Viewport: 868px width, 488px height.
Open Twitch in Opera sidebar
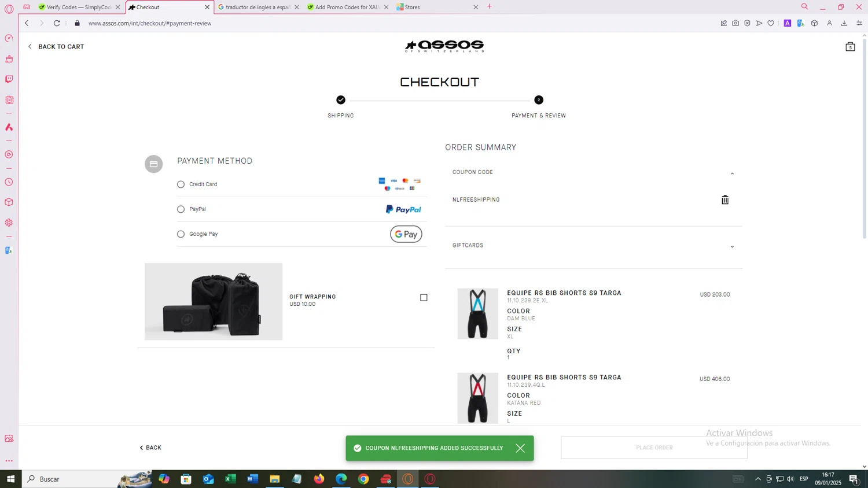pos(9,79)
